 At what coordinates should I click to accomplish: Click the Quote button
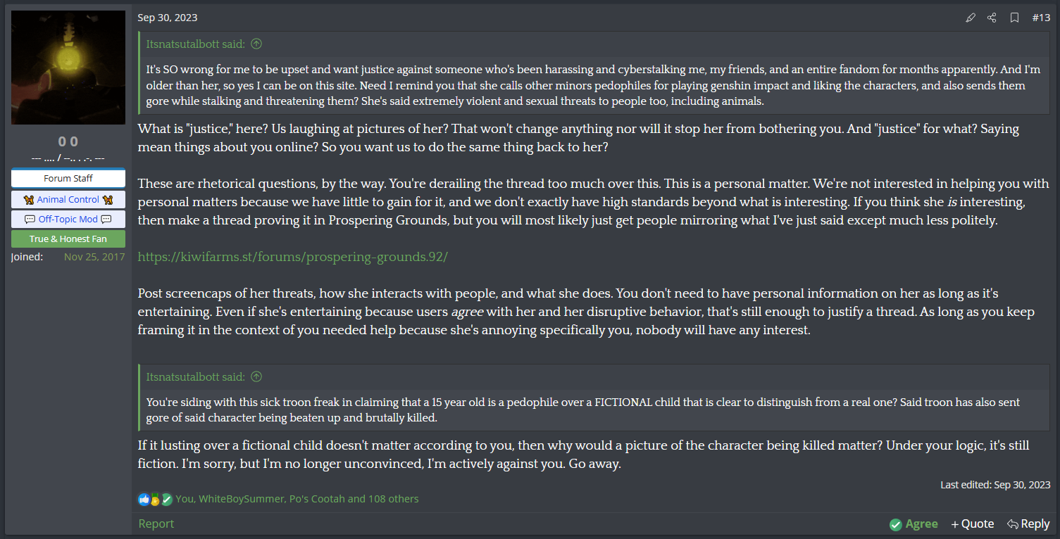coord(973,524)
